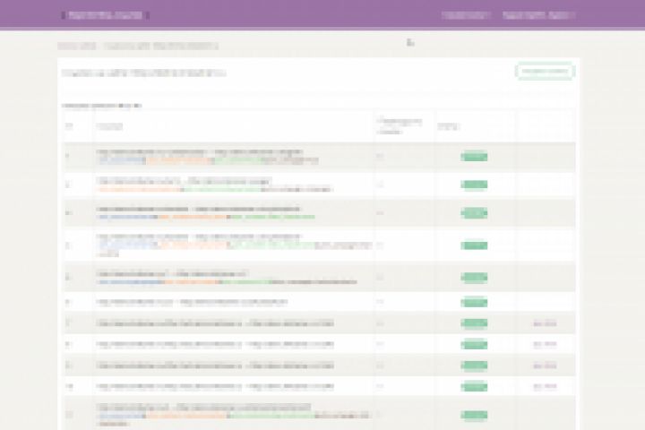Screen dimensions: 645x430
Task: Click the purple action link in seventh table row
Action: [545, 323]
